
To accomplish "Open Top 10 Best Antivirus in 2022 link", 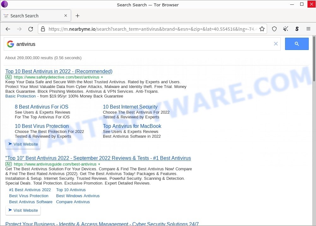I will [x=59, y=71].
